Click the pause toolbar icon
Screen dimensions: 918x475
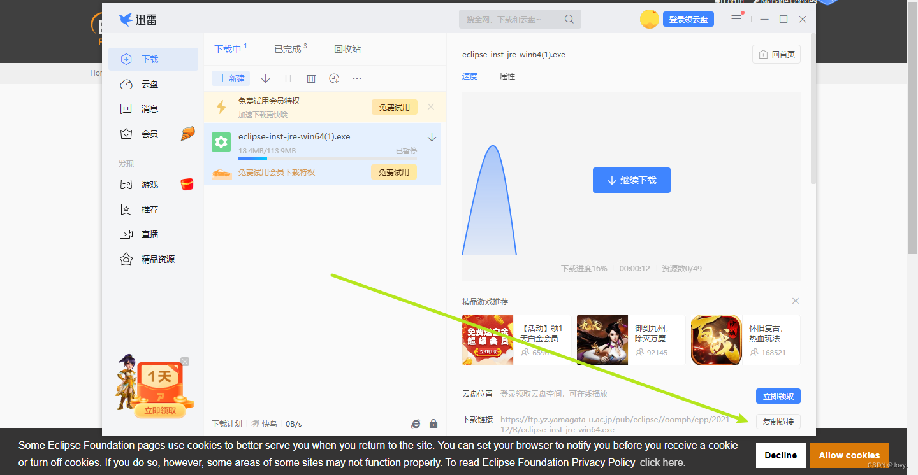pos(288,78)
